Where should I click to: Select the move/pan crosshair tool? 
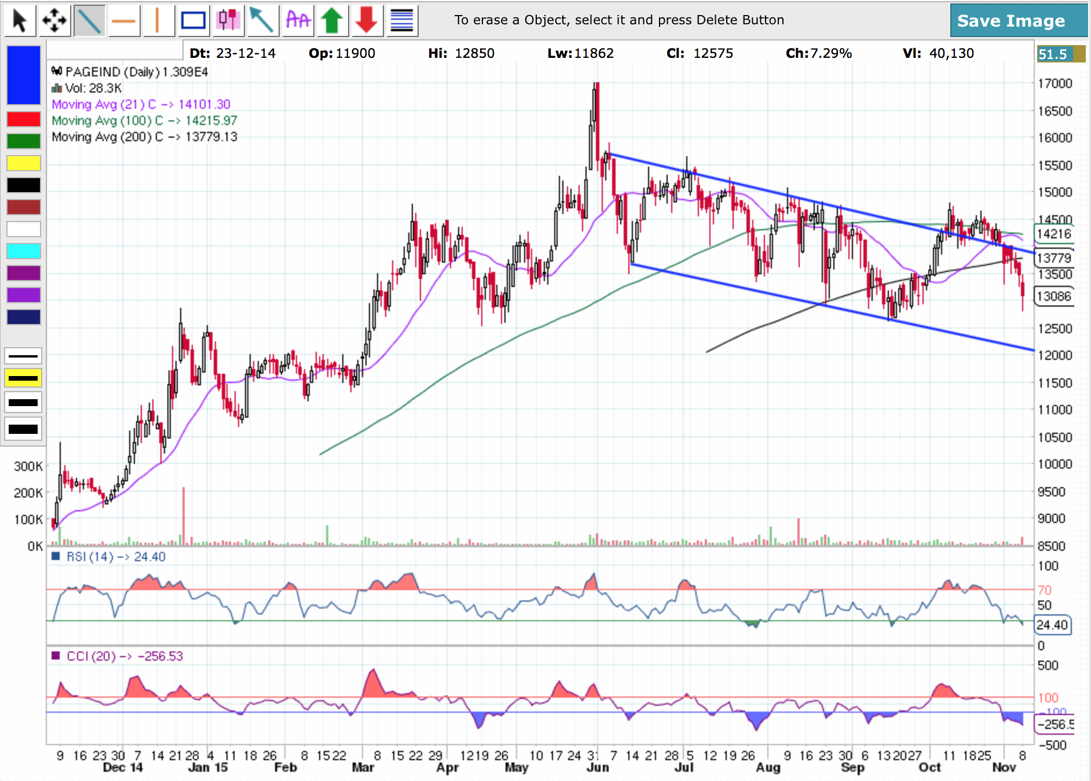tap(54, 21)
